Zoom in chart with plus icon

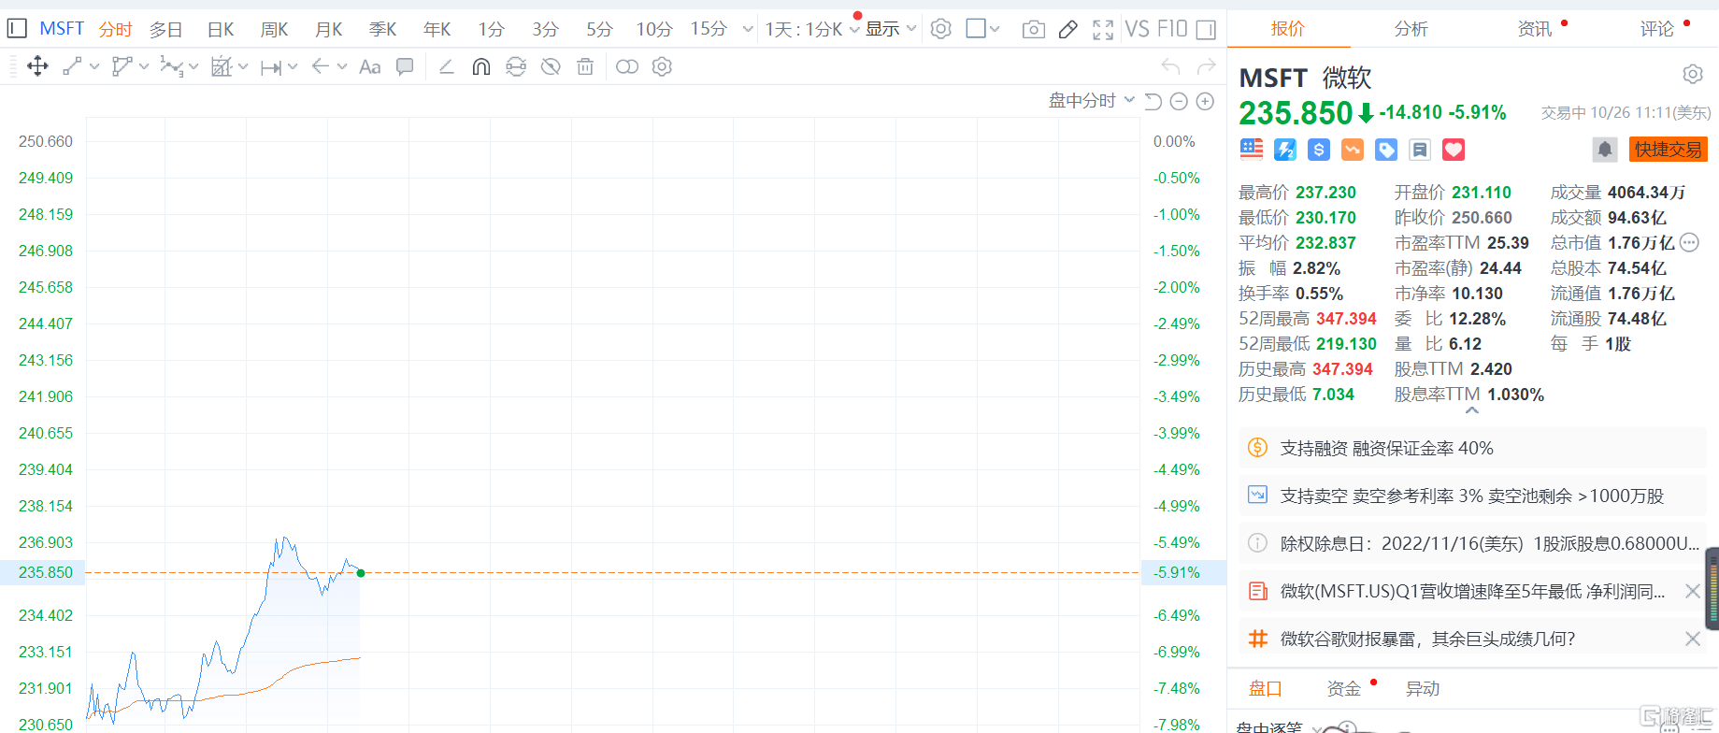pos(1206,101)
